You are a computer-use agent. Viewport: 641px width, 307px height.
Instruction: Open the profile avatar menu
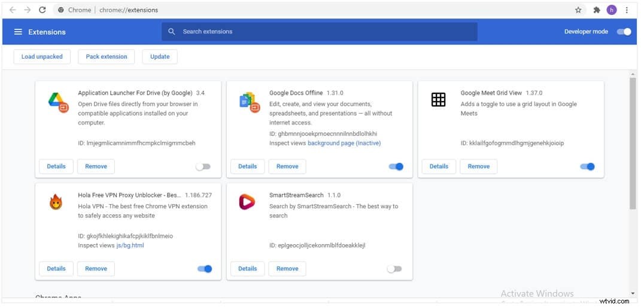(x=612, y=10)
